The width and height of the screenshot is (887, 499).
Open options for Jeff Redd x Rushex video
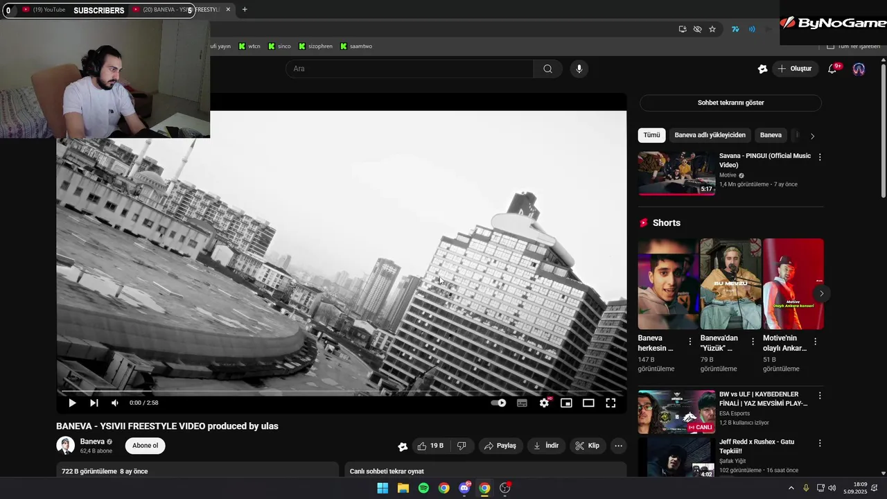(x=820, y=443)
